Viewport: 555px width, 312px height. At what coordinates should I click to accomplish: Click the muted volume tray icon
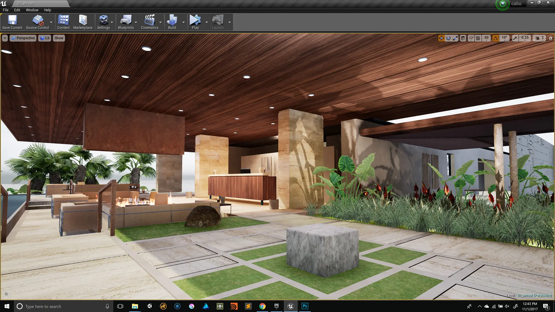(507, 306)
